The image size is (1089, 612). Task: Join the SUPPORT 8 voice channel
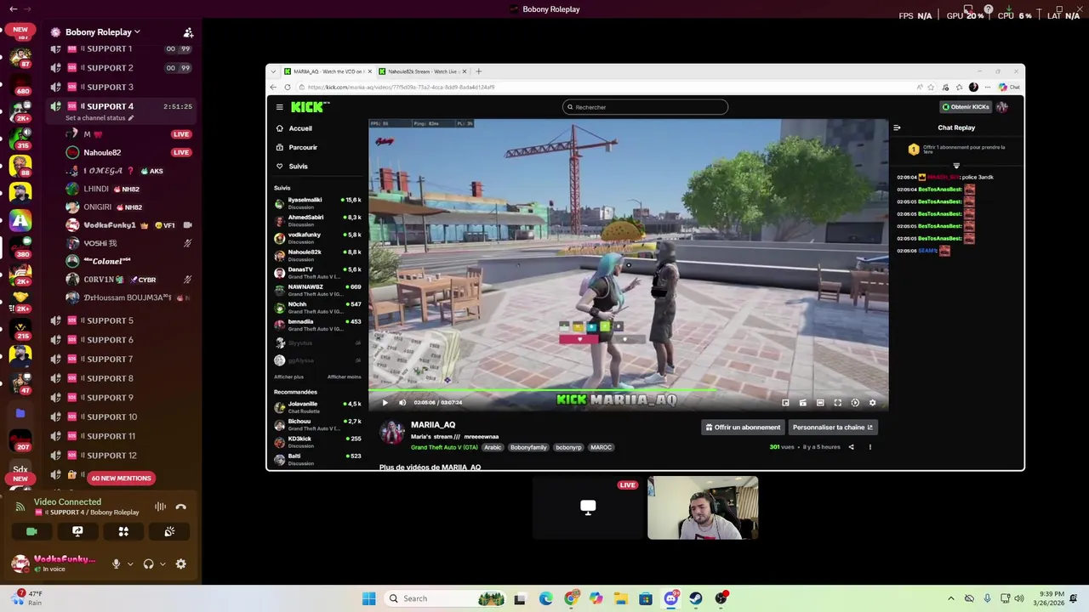pos(119,378)
